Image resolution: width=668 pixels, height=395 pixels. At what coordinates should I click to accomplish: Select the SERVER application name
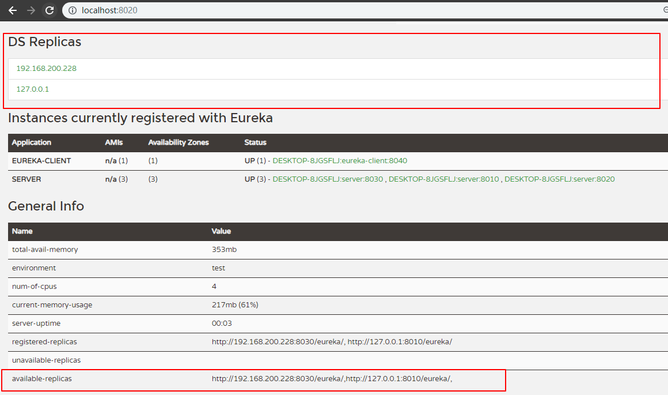pos(26,179)
